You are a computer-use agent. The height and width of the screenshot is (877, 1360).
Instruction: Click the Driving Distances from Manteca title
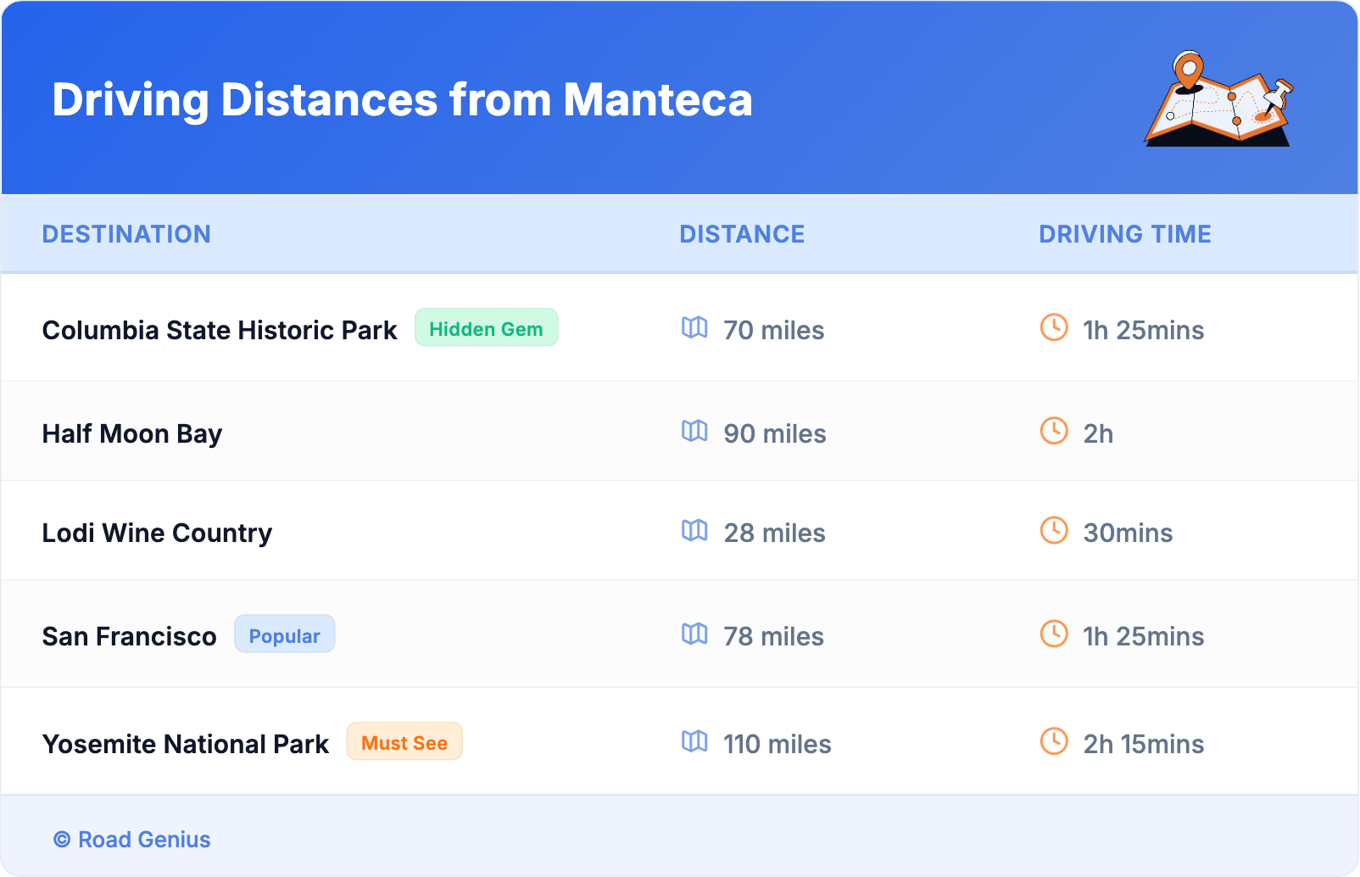(402, 99)
